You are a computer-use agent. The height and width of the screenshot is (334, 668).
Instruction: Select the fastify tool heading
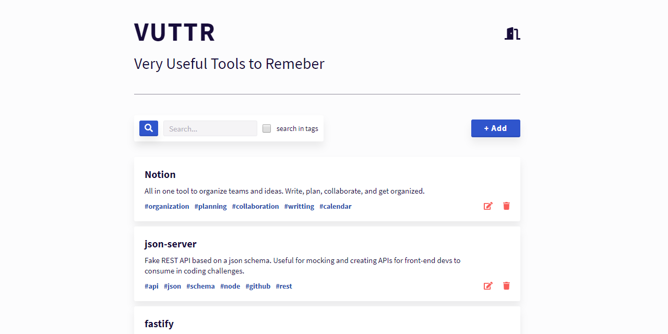pos(159,324)
